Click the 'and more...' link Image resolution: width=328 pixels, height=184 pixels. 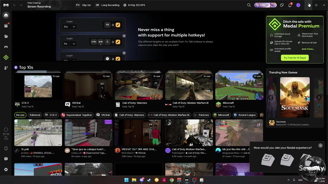(x=308, y=49)
